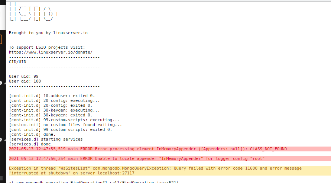The width and height of the screenshot is (331, 183).
Task: Click the '[services.d] starting services' line
Action: [46, 139]
